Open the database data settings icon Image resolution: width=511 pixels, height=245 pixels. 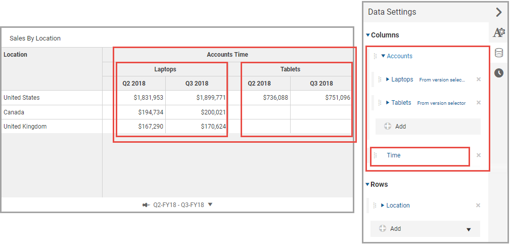coord(499,53)
